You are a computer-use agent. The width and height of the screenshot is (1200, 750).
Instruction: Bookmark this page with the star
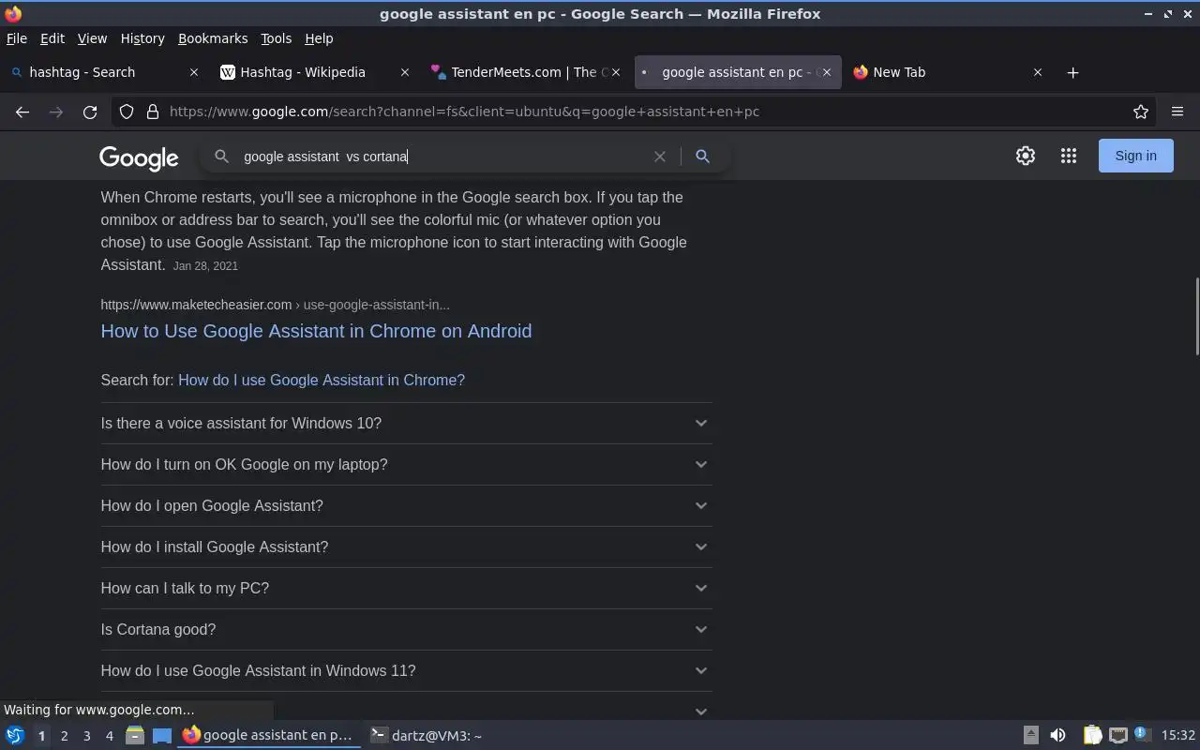[x=1141, y=112]
